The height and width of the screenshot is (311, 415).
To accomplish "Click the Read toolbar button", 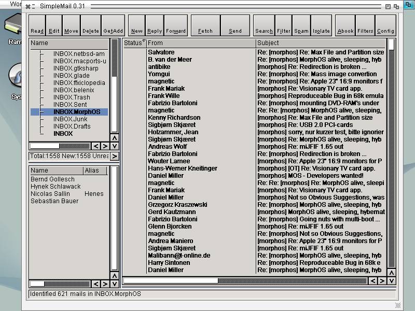I will 37,25.
